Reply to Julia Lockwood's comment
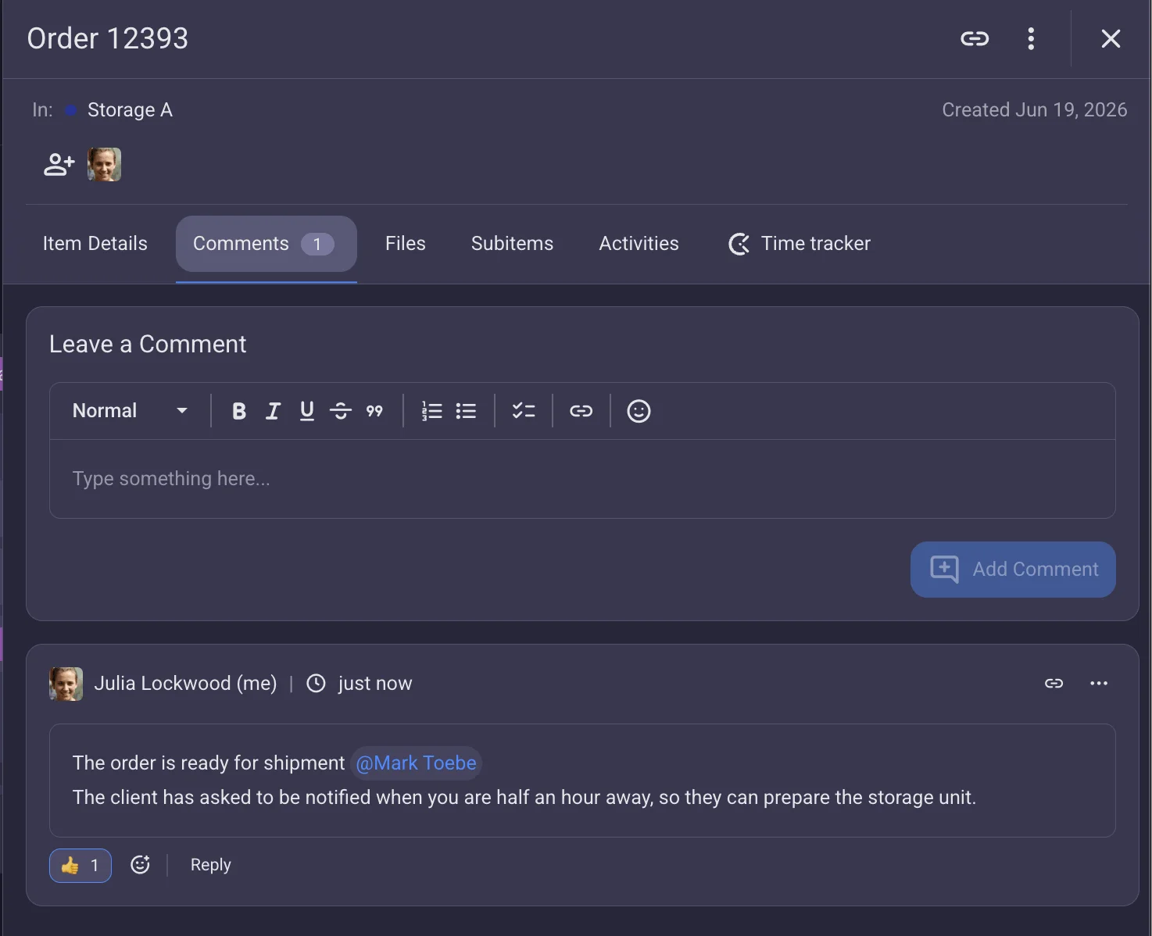1152x936 pixels. 211,865
